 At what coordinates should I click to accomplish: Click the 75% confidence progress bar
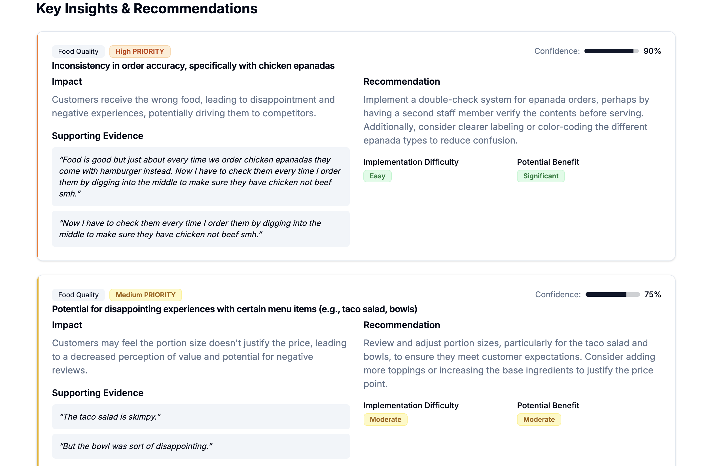coord(612,294)
